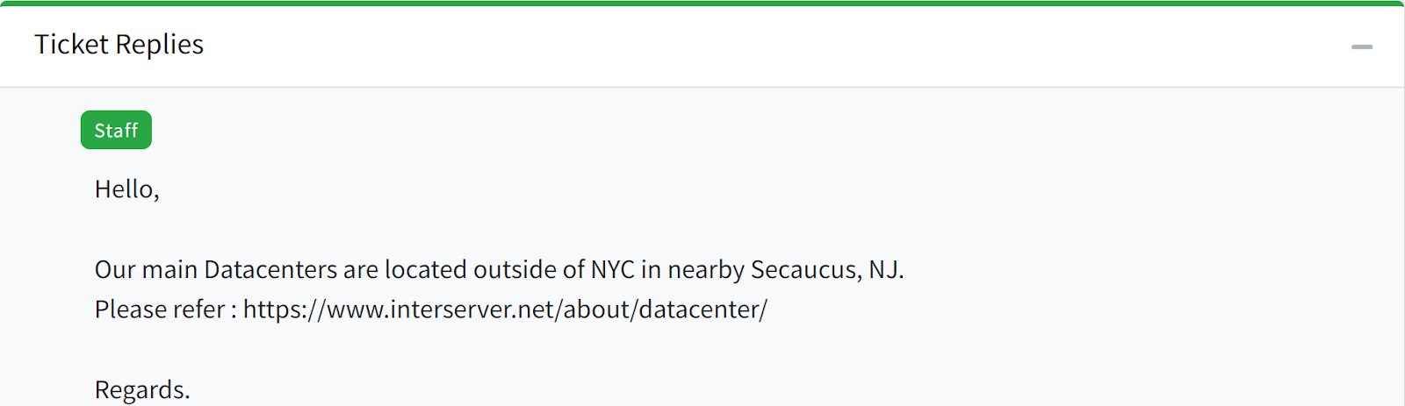Click "datacenter/" at the URL end
The width and height of the screenshot is (1405, 406).
pyautogui.click(x=702, y=310)
